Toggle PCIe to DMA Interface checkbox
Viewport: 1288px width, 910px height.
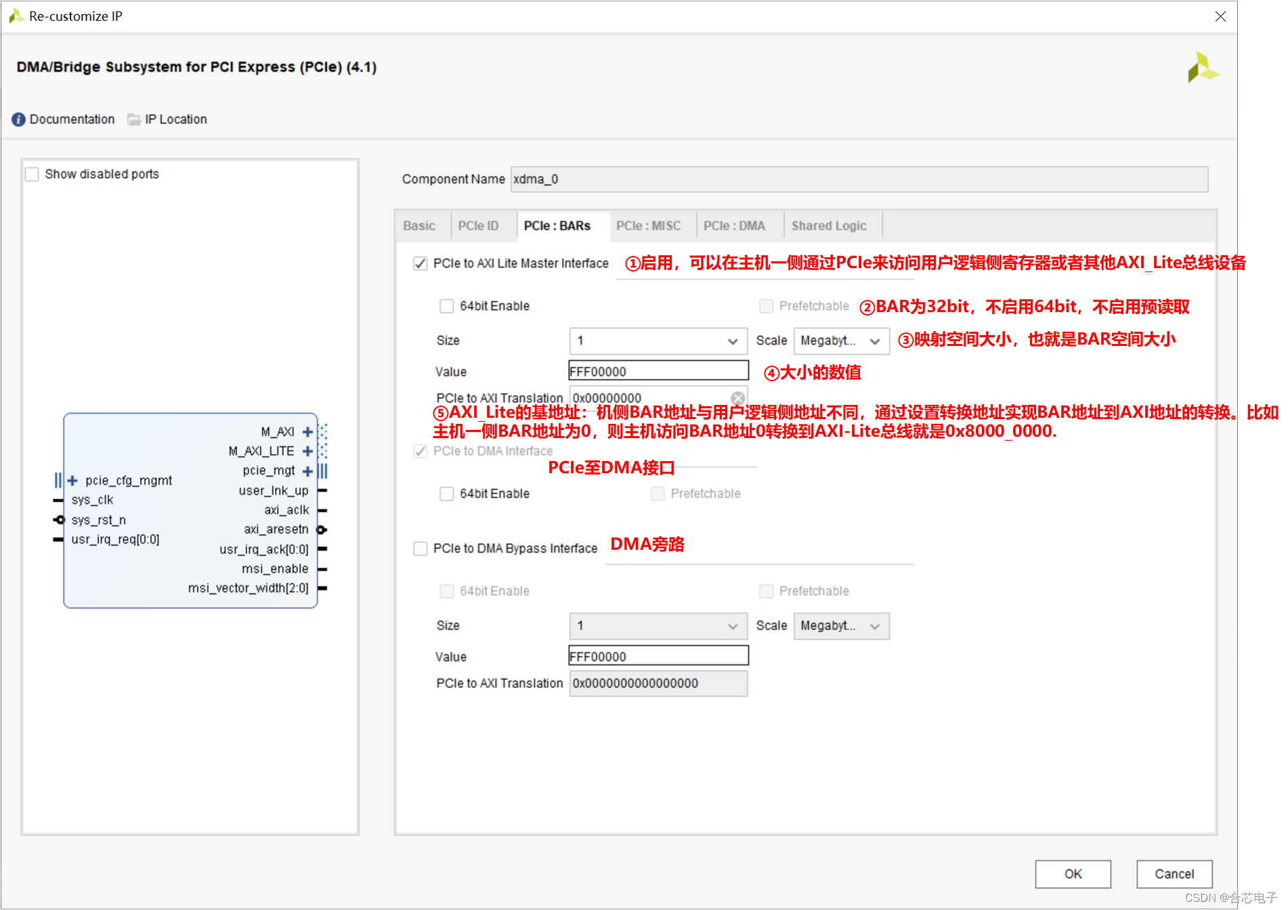click(420, 451)
